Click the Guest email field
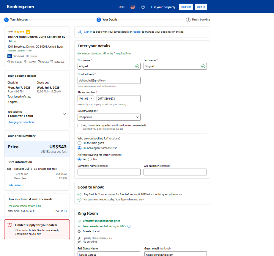The height and width of the screenshot is (256, 274). point(175,254)
